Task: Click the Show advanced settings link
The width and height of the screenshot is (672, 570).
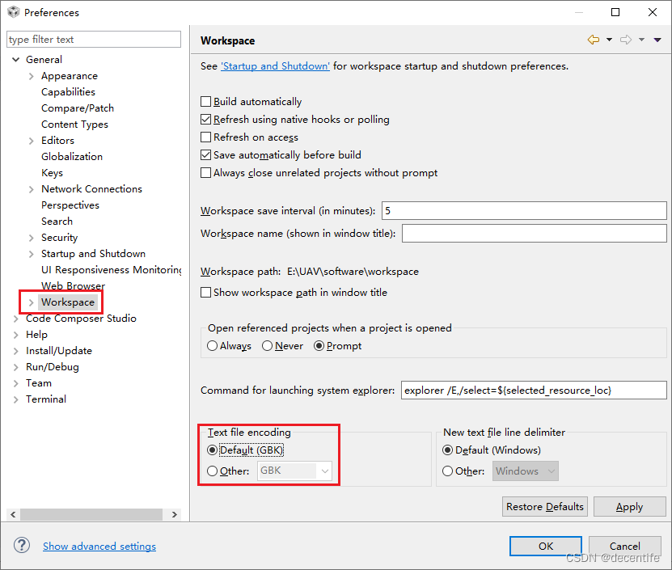Action: tap(99, 546)
